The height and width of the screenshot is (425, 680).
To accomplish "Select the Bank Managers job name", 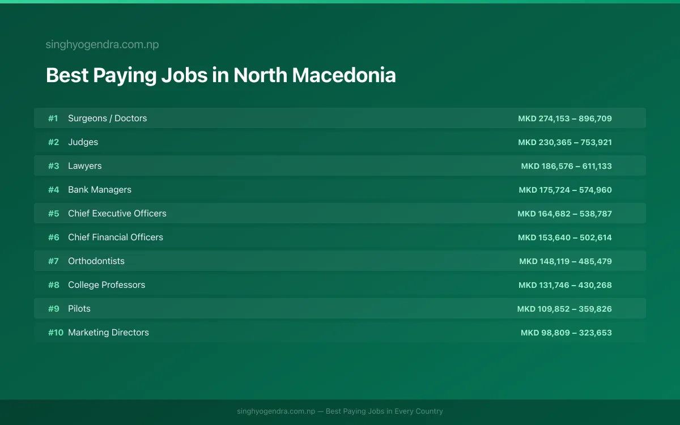I will pos(100,190).
